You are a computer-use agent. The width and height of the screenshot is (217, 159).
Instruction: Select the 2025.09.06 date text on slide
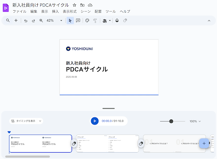pos(71,77)
